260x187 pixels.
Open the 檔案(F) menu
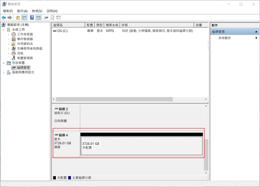click(x=8, y=11)
